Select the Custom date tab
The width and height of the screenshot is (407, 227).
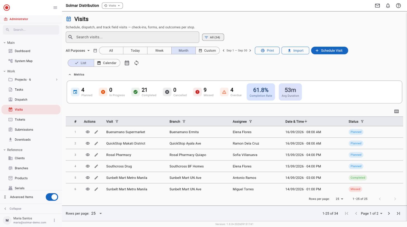point(207,51)
